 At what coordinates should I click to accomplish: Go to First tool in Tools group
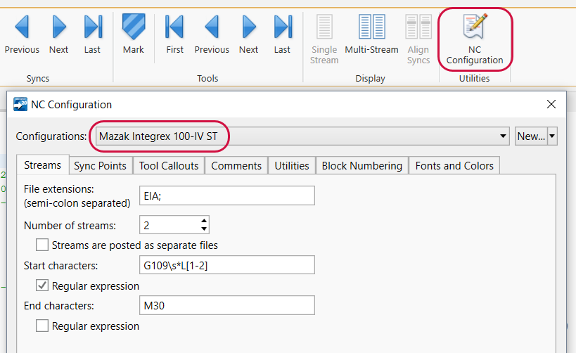coord(174,34)
